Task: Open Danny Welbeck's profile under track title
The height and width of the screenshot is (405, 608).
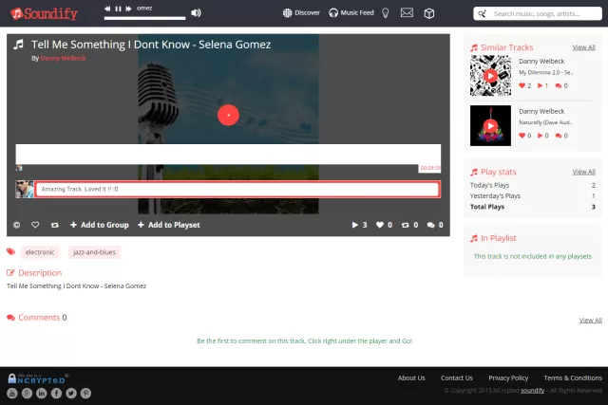Action: point(64,58)
